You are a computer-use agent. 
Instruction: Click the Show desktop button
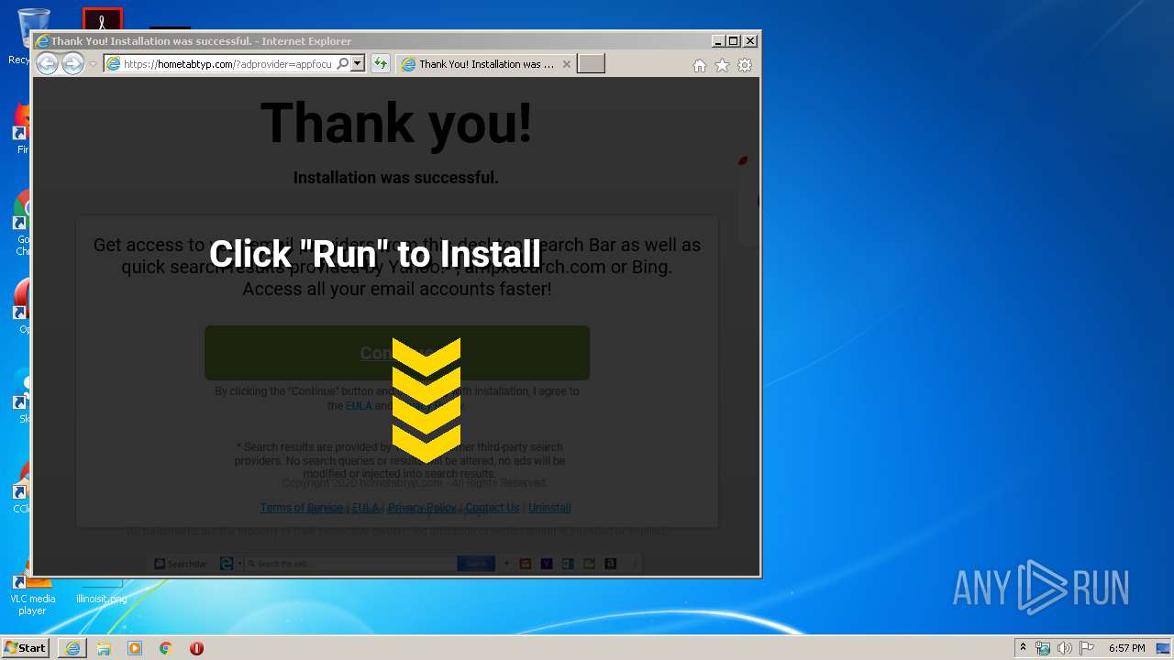point(1164,648)
